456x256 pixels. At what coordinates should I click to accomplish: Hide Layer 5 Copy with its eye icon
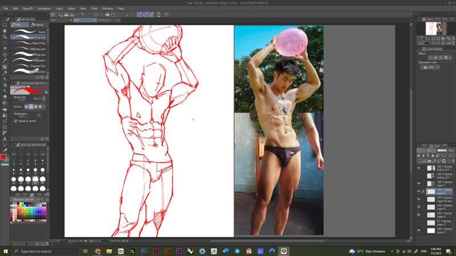click(x=419, y=199)
